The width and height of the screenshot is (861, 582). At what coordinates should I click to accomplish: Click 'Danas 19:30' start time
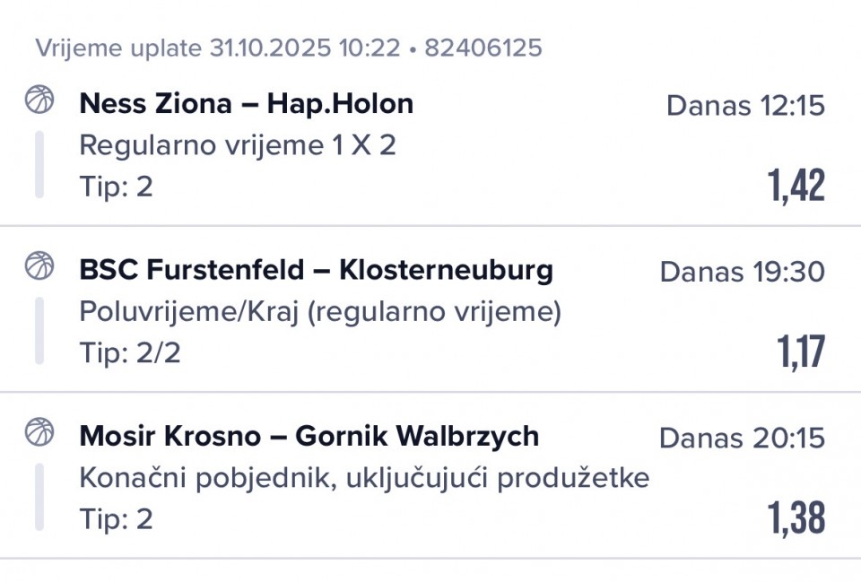click(742, 272)
